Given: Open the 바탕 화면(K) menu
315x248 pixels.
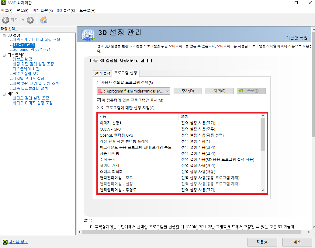Looking at the screenshot, I should [x=43, y=10].
